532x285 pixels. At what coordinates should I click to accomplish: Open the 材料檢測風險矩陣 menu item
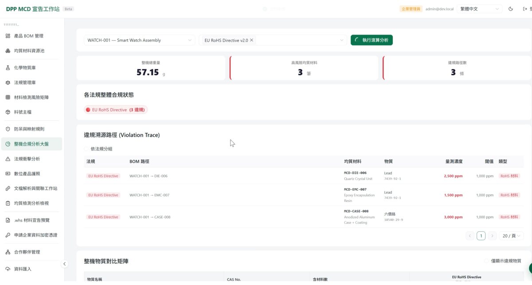(31, 97)
